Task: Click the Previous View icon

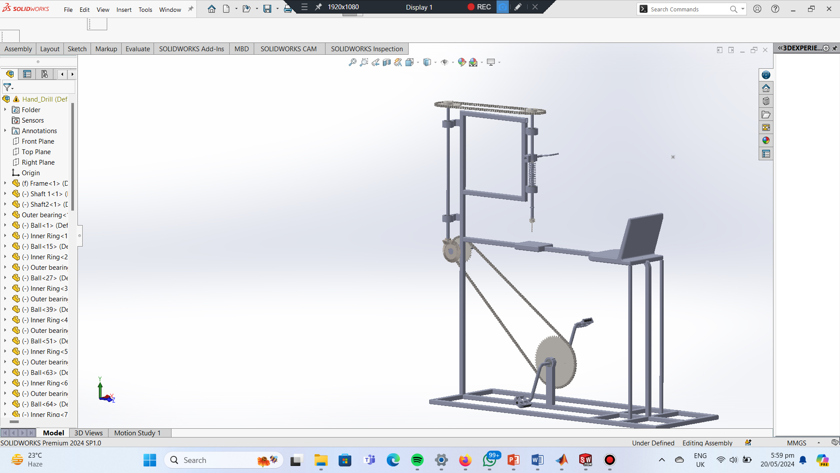Action: tap(375, 62)
